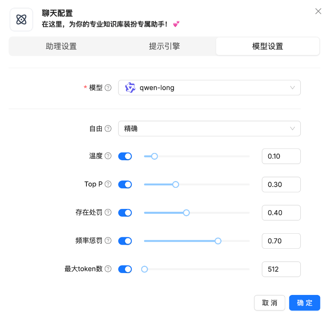Click the help icon next to 最大token数
The image size is (327, 314).
tap(108, 269)
